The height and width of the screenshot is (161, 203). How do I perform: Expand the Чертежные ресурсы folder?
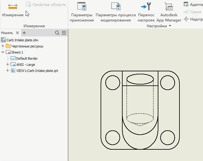point(3,46)
